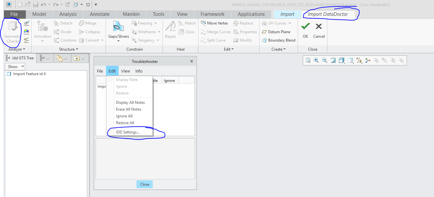Toggle shaded display mode in graphics toolbar
Image resolution: width=434 pixels, height=197 pixels.
click(x=342, y=60)
